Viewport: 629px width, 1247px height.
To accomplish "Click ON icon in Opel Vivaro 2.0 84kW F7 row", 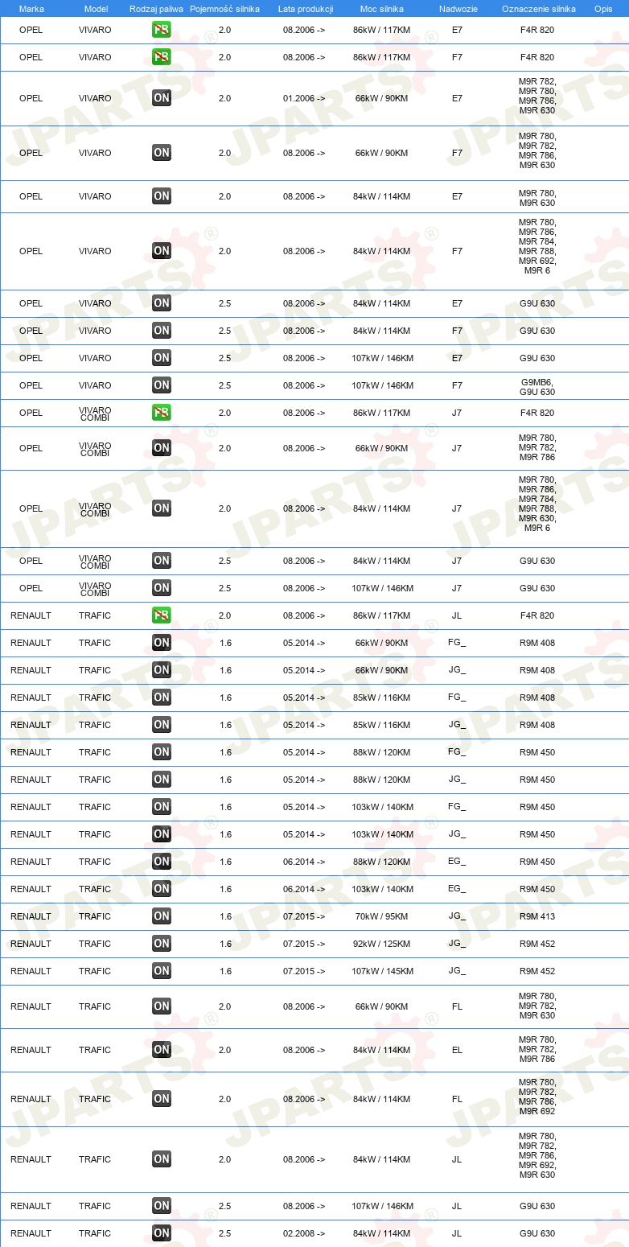I will tap(162, 251).
